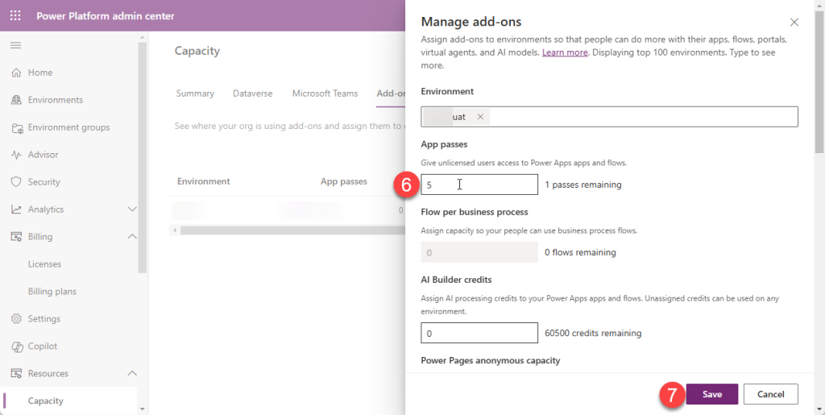Close the Manage add-ons panel

tap(794, 22)
